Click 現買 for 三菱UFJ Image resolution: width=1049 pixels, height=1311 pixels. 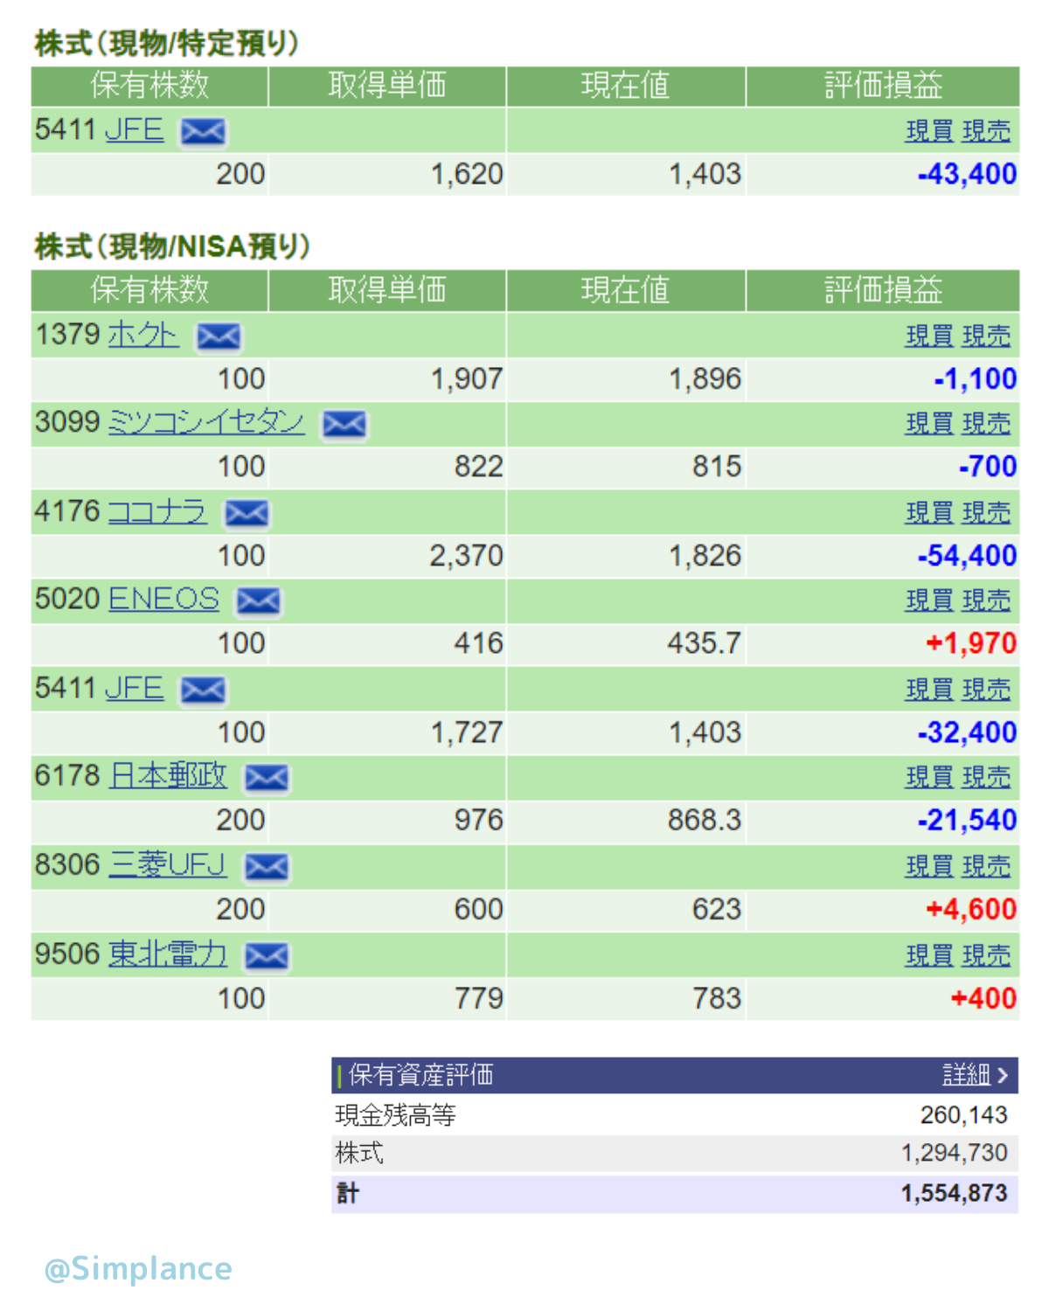point(928,866)
